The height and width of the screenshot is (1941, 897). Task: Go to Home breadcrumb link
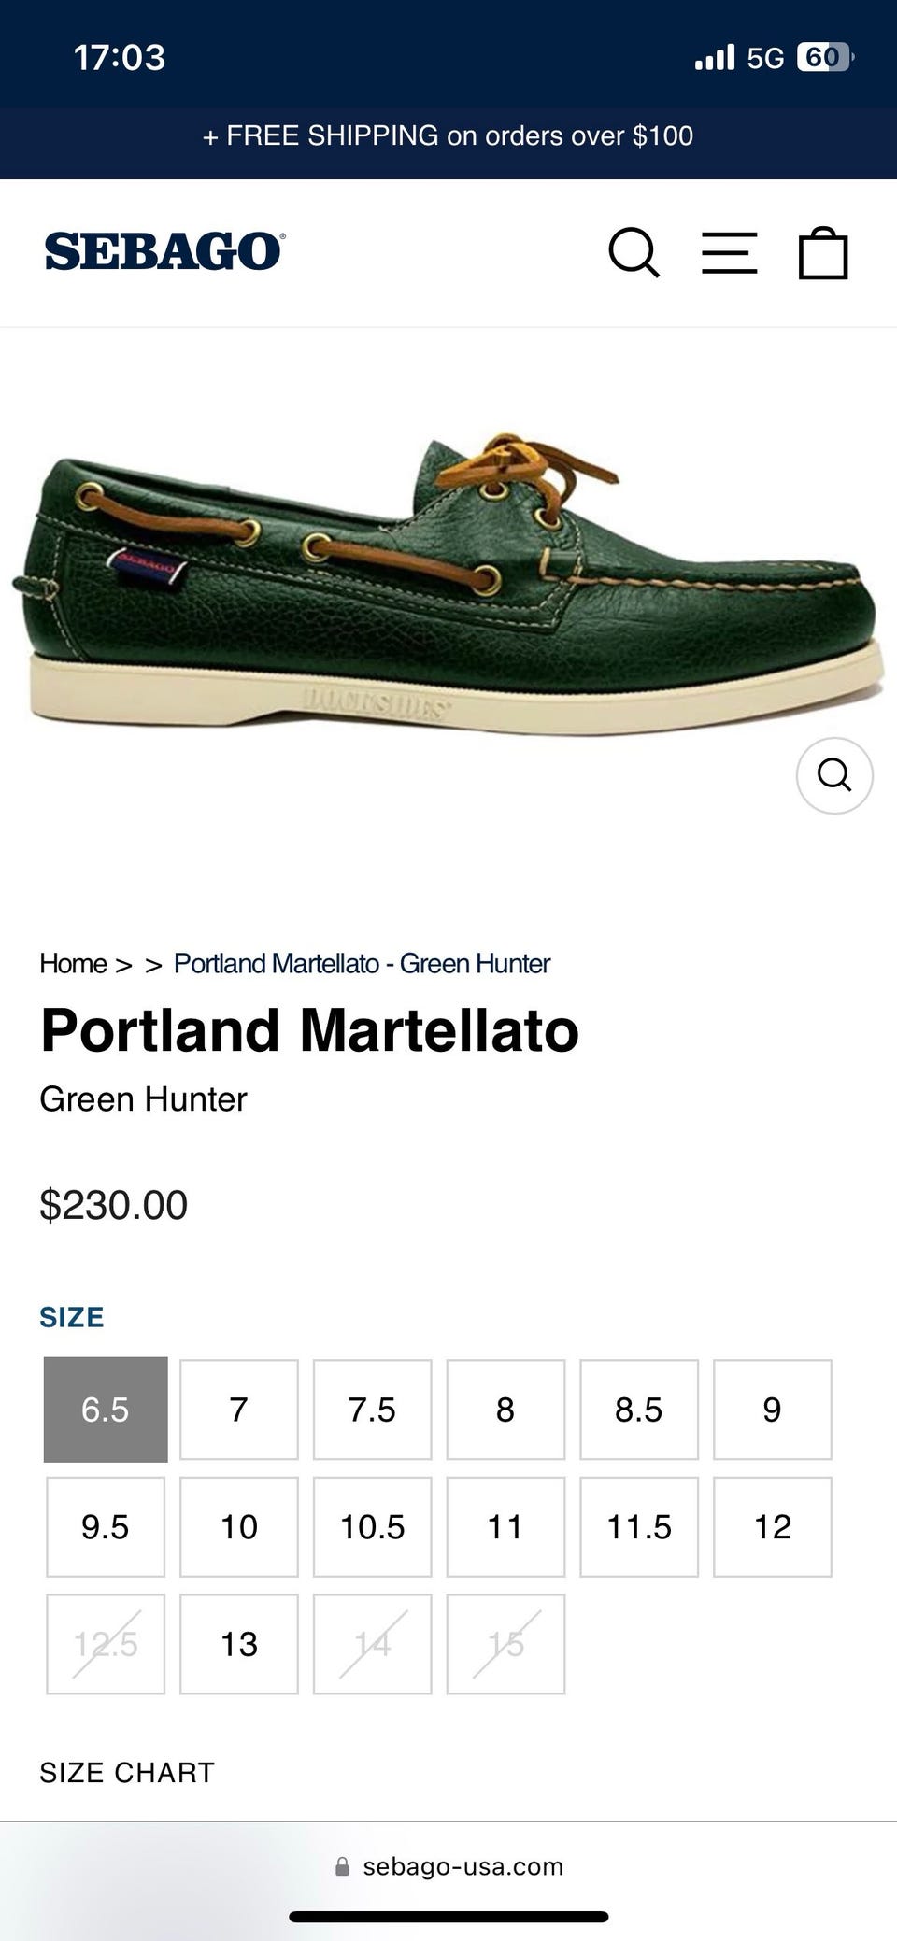coord(73,963)
